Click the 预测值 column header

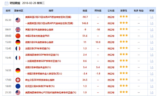(x=98, y=11)
